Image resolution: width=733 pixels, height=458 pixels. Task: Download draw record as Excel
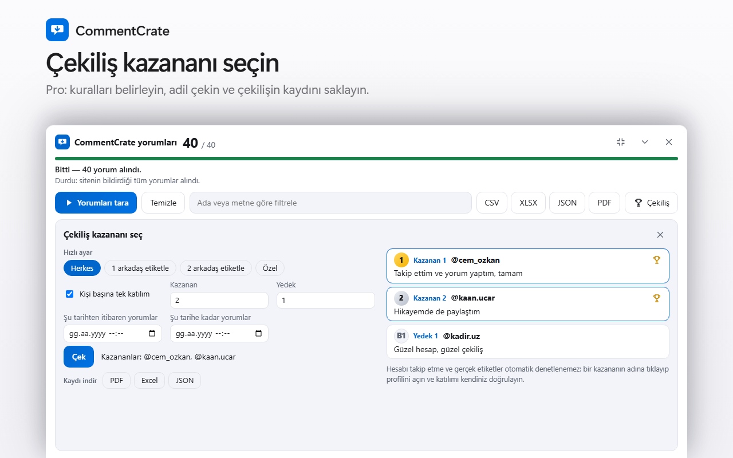point(149,381)
